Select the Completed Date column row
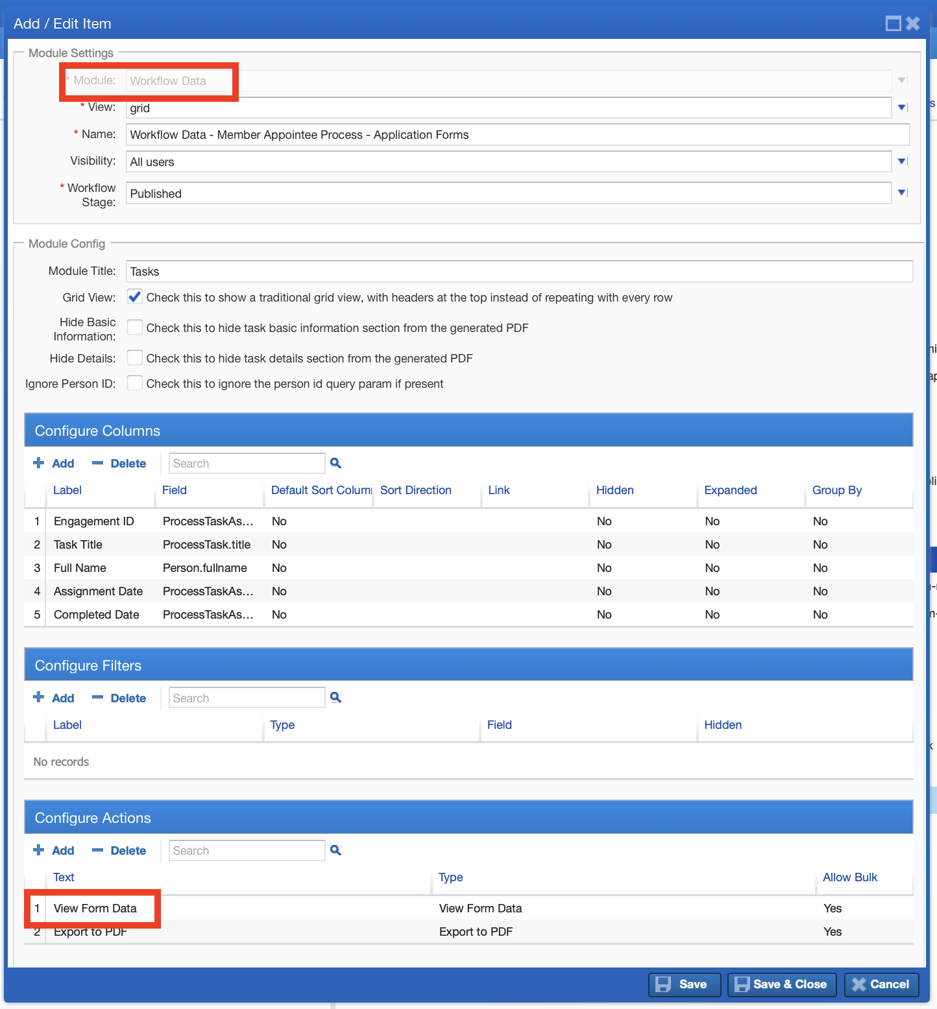Viewport: 937px width, 1009px height. pyautogui.click(x=468, y=615)
